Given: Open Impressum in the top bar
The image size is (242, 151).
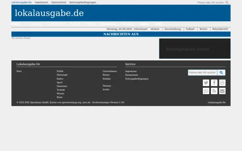Looking at the screenshot, I should 42,2.
